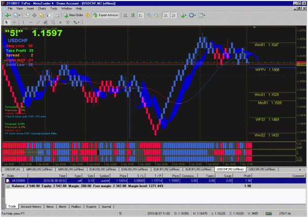This screenshot has width=308, height=217.
Task: Select the open order 44330999 row
Action: click(156, 181)
